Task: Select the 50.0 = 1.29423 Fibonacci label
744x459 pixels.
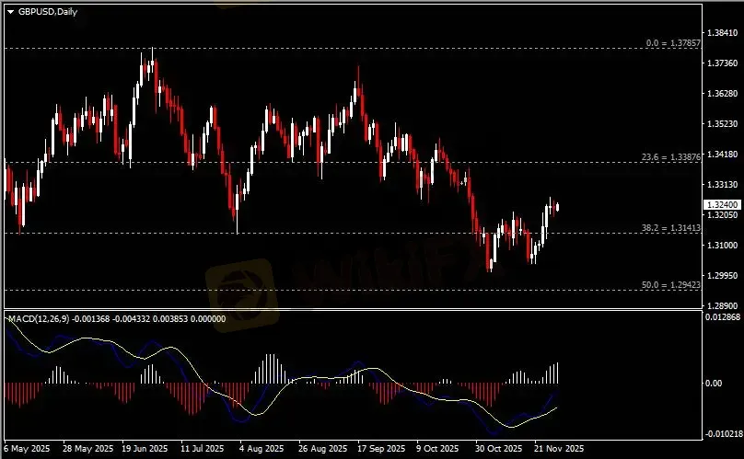Action: pos(671,285)
